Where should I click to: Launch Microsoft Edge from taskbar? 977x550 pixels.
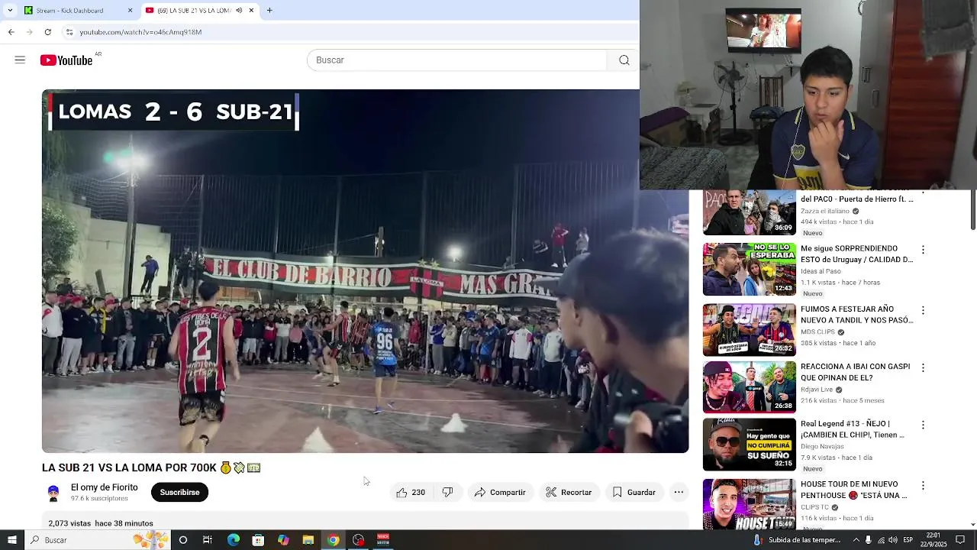pos(234,540)
